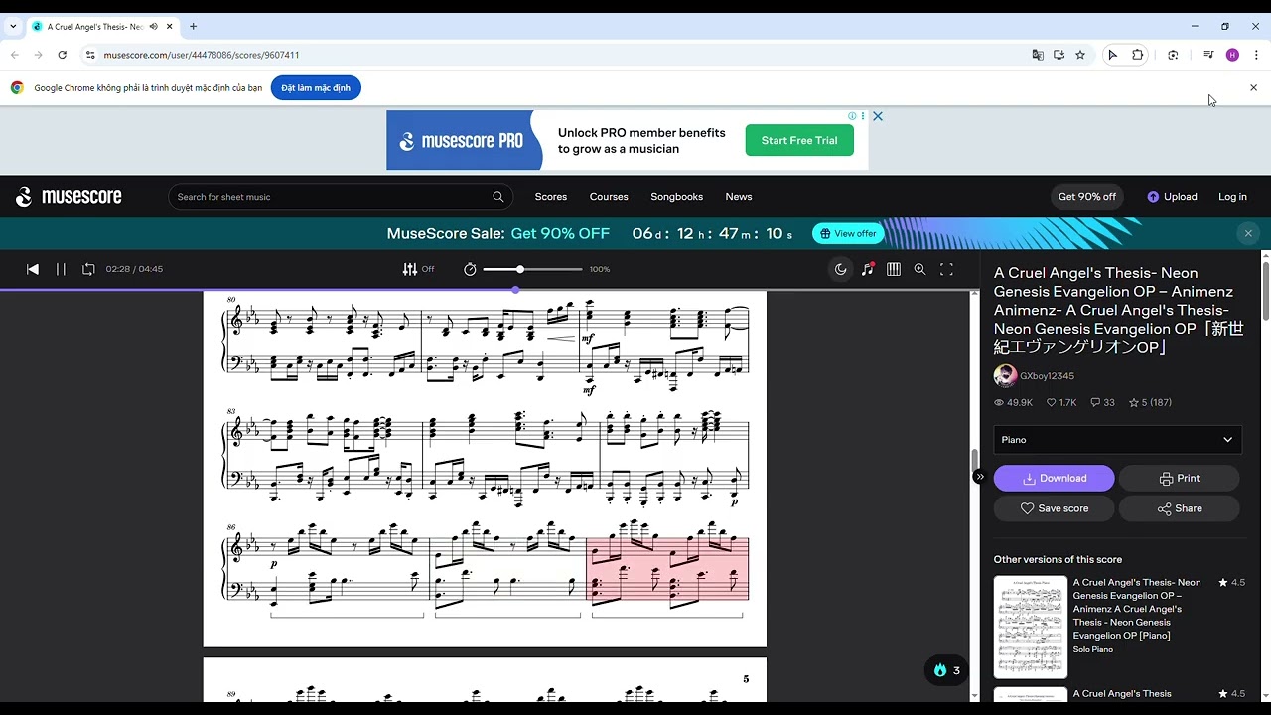This screenshot has width=1271, height=715.
Task: Click the set default browser button
Action: [316, 88]
